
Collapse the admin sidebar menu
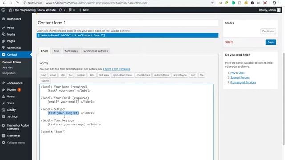tap(16, 143)
